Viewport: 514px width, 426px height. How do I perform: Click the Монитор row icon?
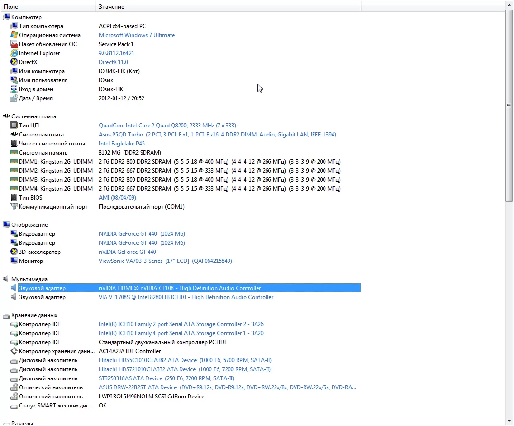point(14,261)
